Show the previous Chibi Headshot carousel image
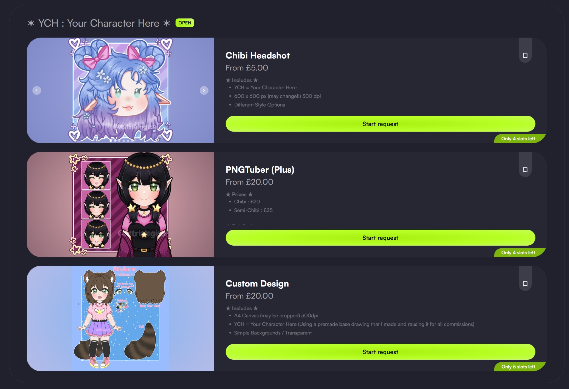The width and height of the screenshot is (569, 389). click(37, 90)
